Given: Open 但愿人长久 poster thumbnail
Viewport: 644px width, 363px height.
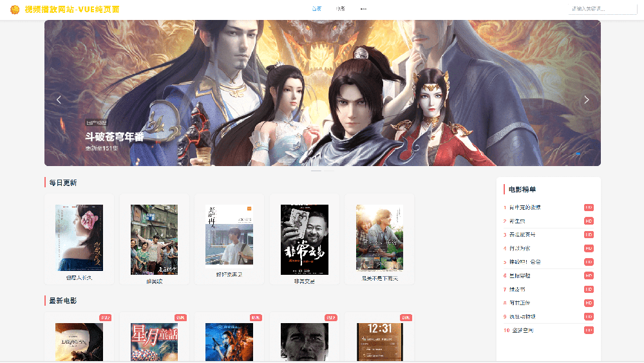Looking at the screenshot, I should click(x=79, y=237).
